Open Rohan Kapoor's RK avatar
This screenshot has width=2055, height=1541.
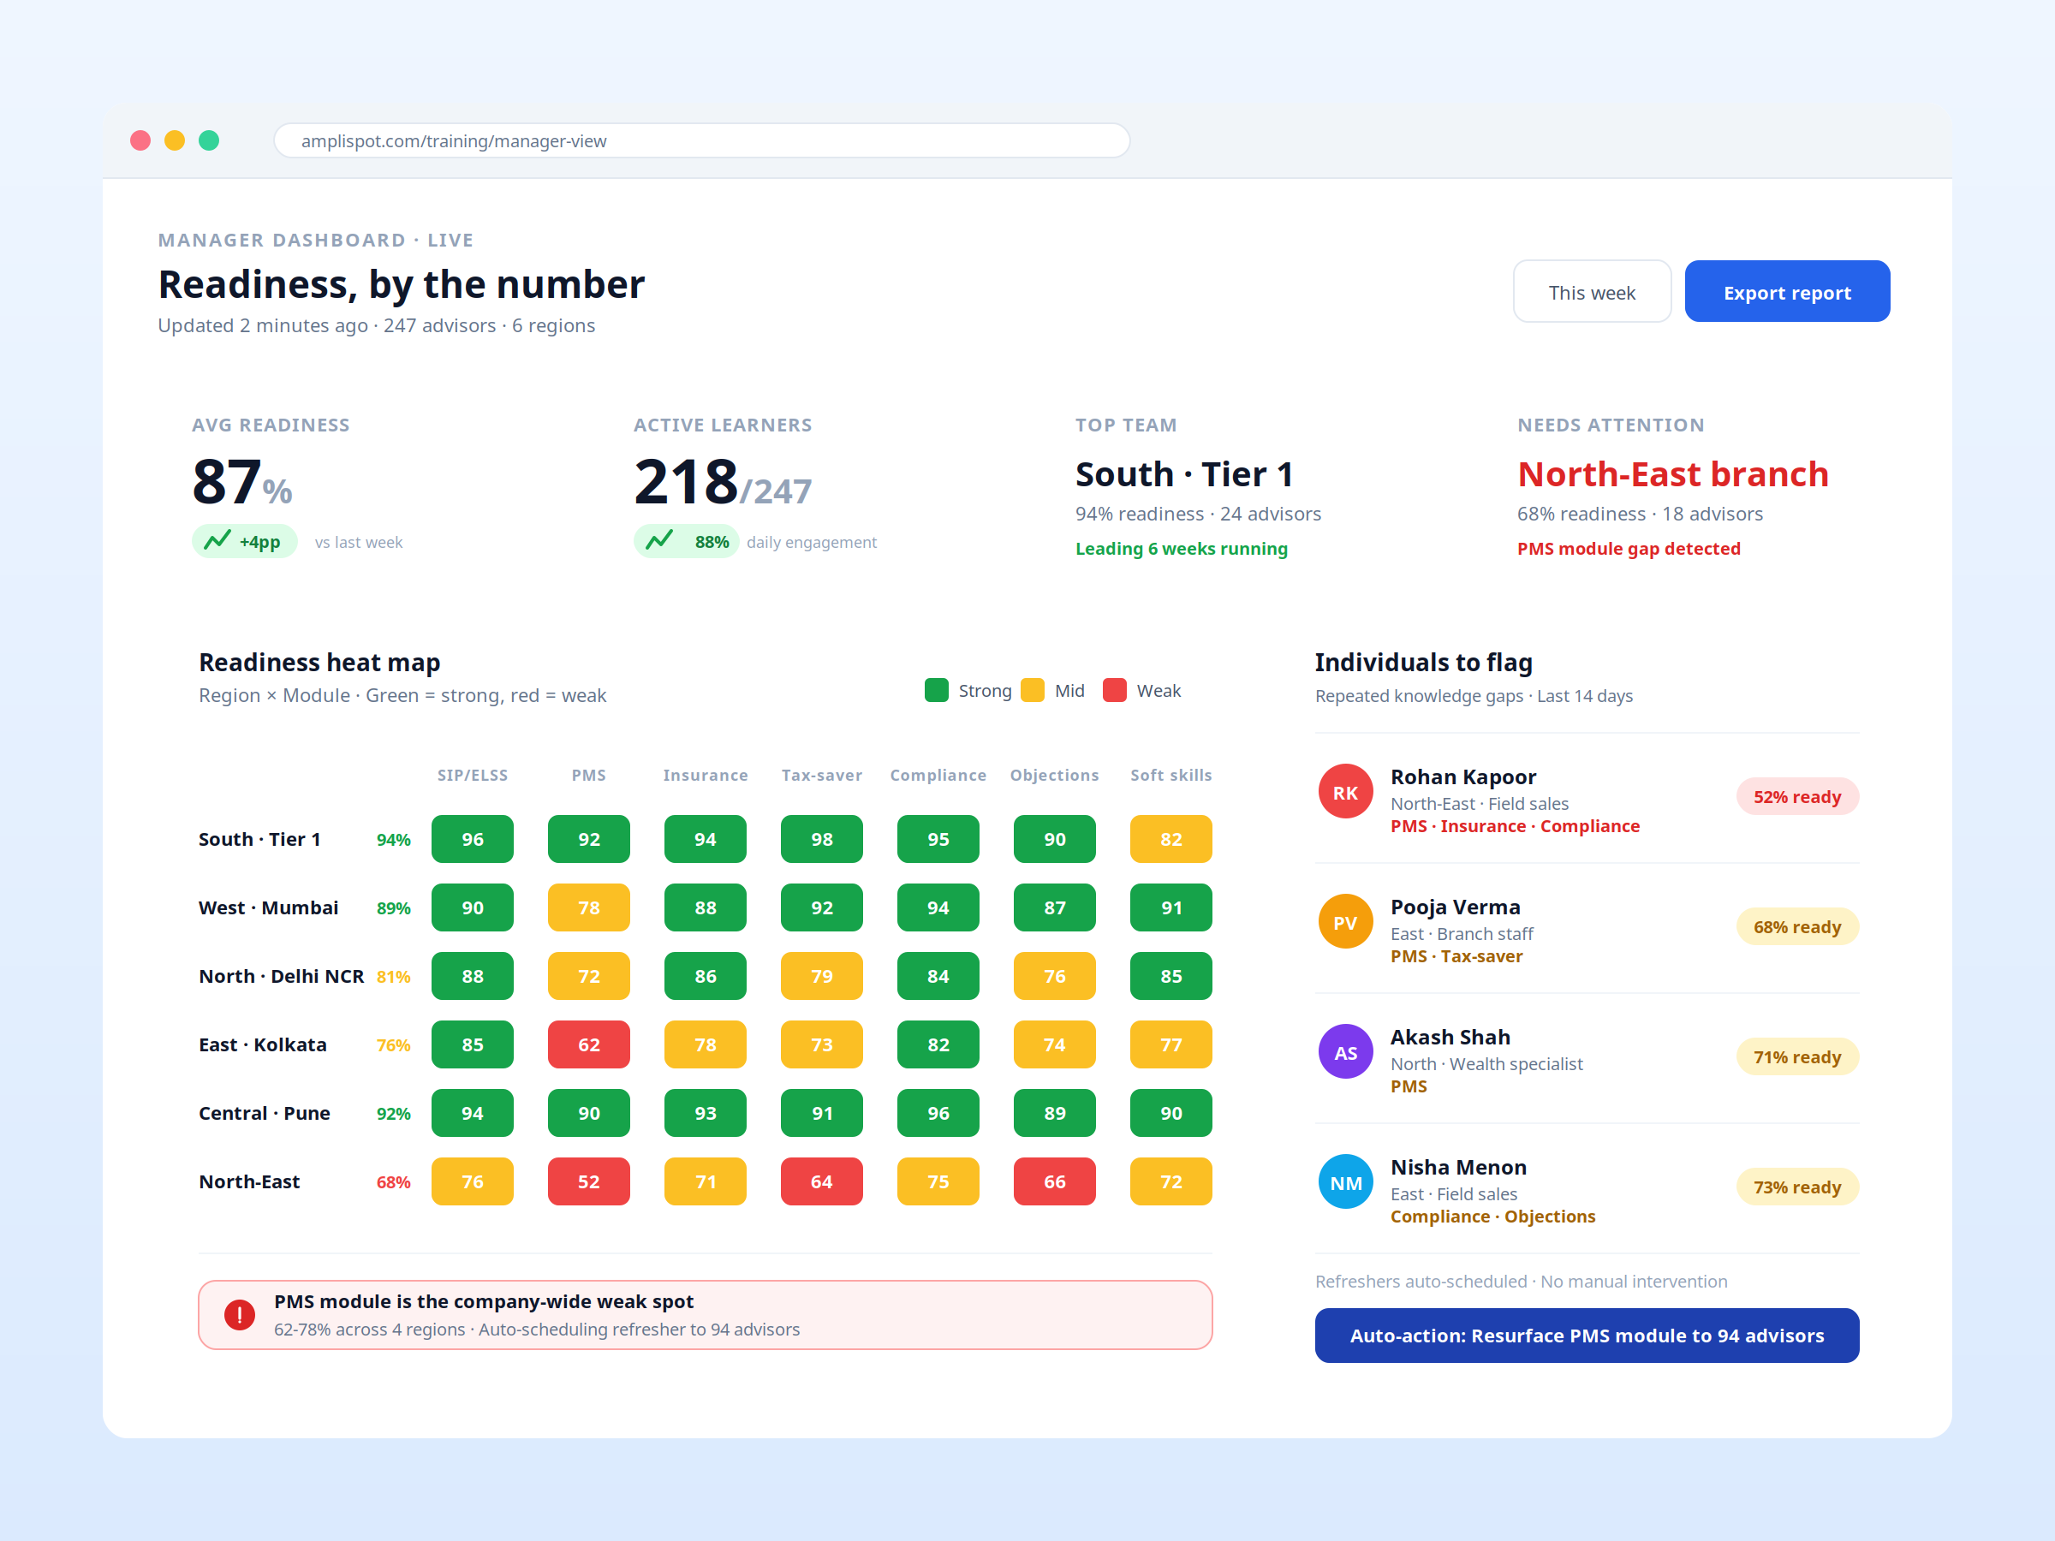(x=1345, y=791)
